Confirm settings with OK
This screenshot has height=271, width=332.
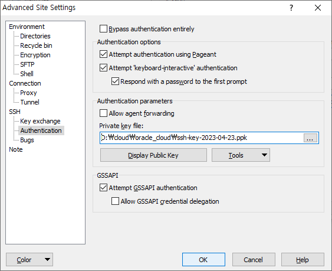[x=203, y=260]
